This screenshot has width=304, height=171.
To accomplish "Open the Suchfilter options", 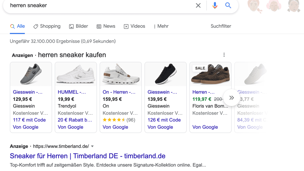I will click(x=221, y=26).
